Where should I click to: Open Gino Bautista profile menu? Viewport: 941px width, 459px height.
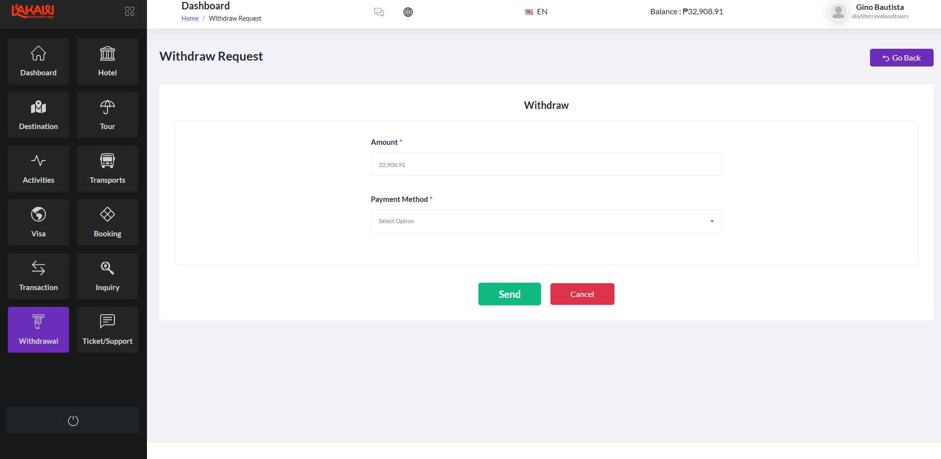point(880,7)
